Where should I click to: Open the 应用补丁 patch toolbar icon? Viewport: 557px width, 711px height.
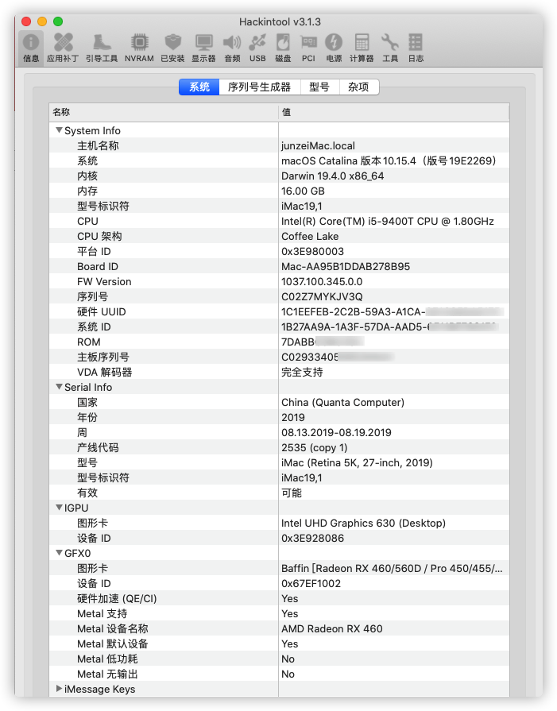point(63,48)
